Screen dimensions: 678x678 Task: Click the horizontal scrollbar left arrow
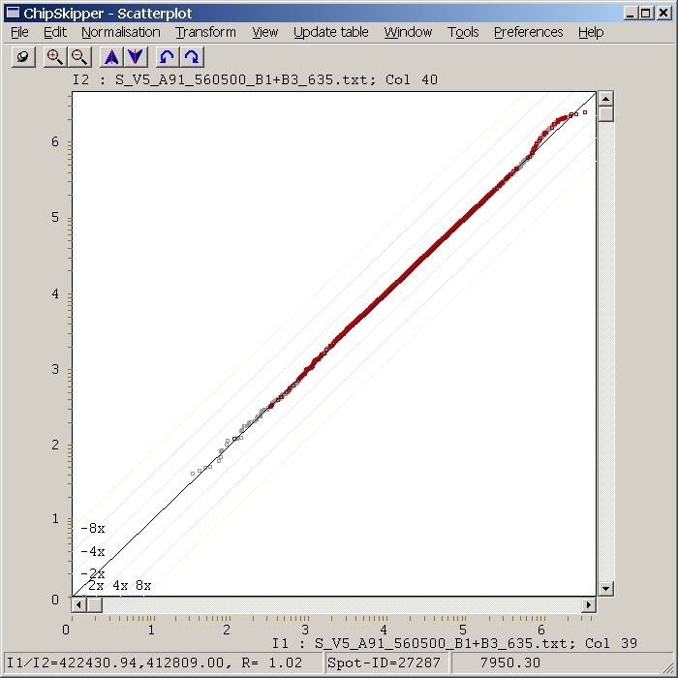point(80,605)
